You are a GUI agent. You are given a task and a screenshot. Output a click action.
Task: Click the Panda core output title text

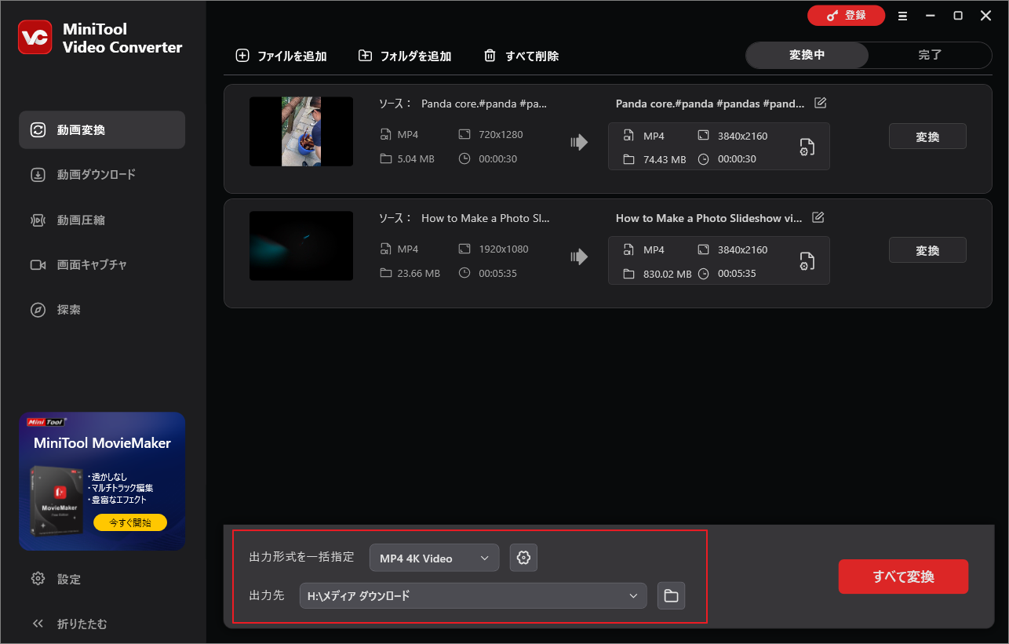(710, 104)
